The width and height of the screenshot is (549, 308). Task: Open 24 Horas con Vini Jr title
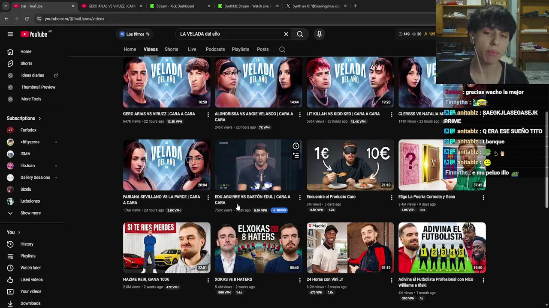tap(325, 279)
